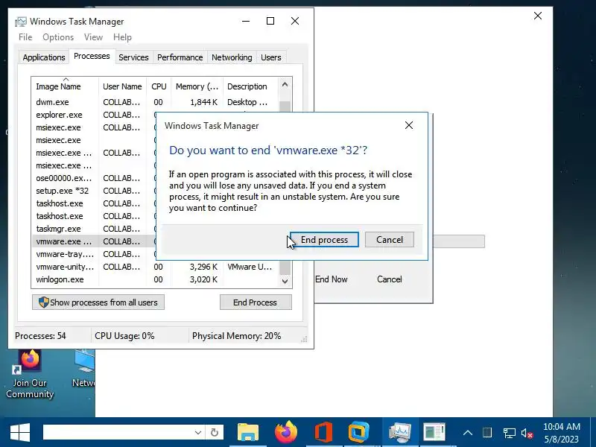Expand the taskbar address dropdown arrow
Viewport: 596px width, 447px height.
(198, 433)
